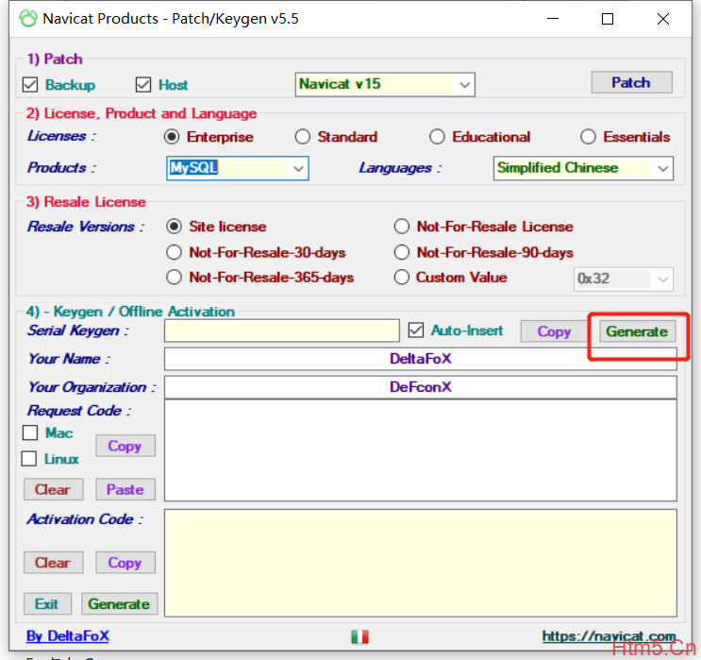Open the Languages Simplified Chinese dropdown
This screenshot has width=701, height=660.
click(583, 168)
